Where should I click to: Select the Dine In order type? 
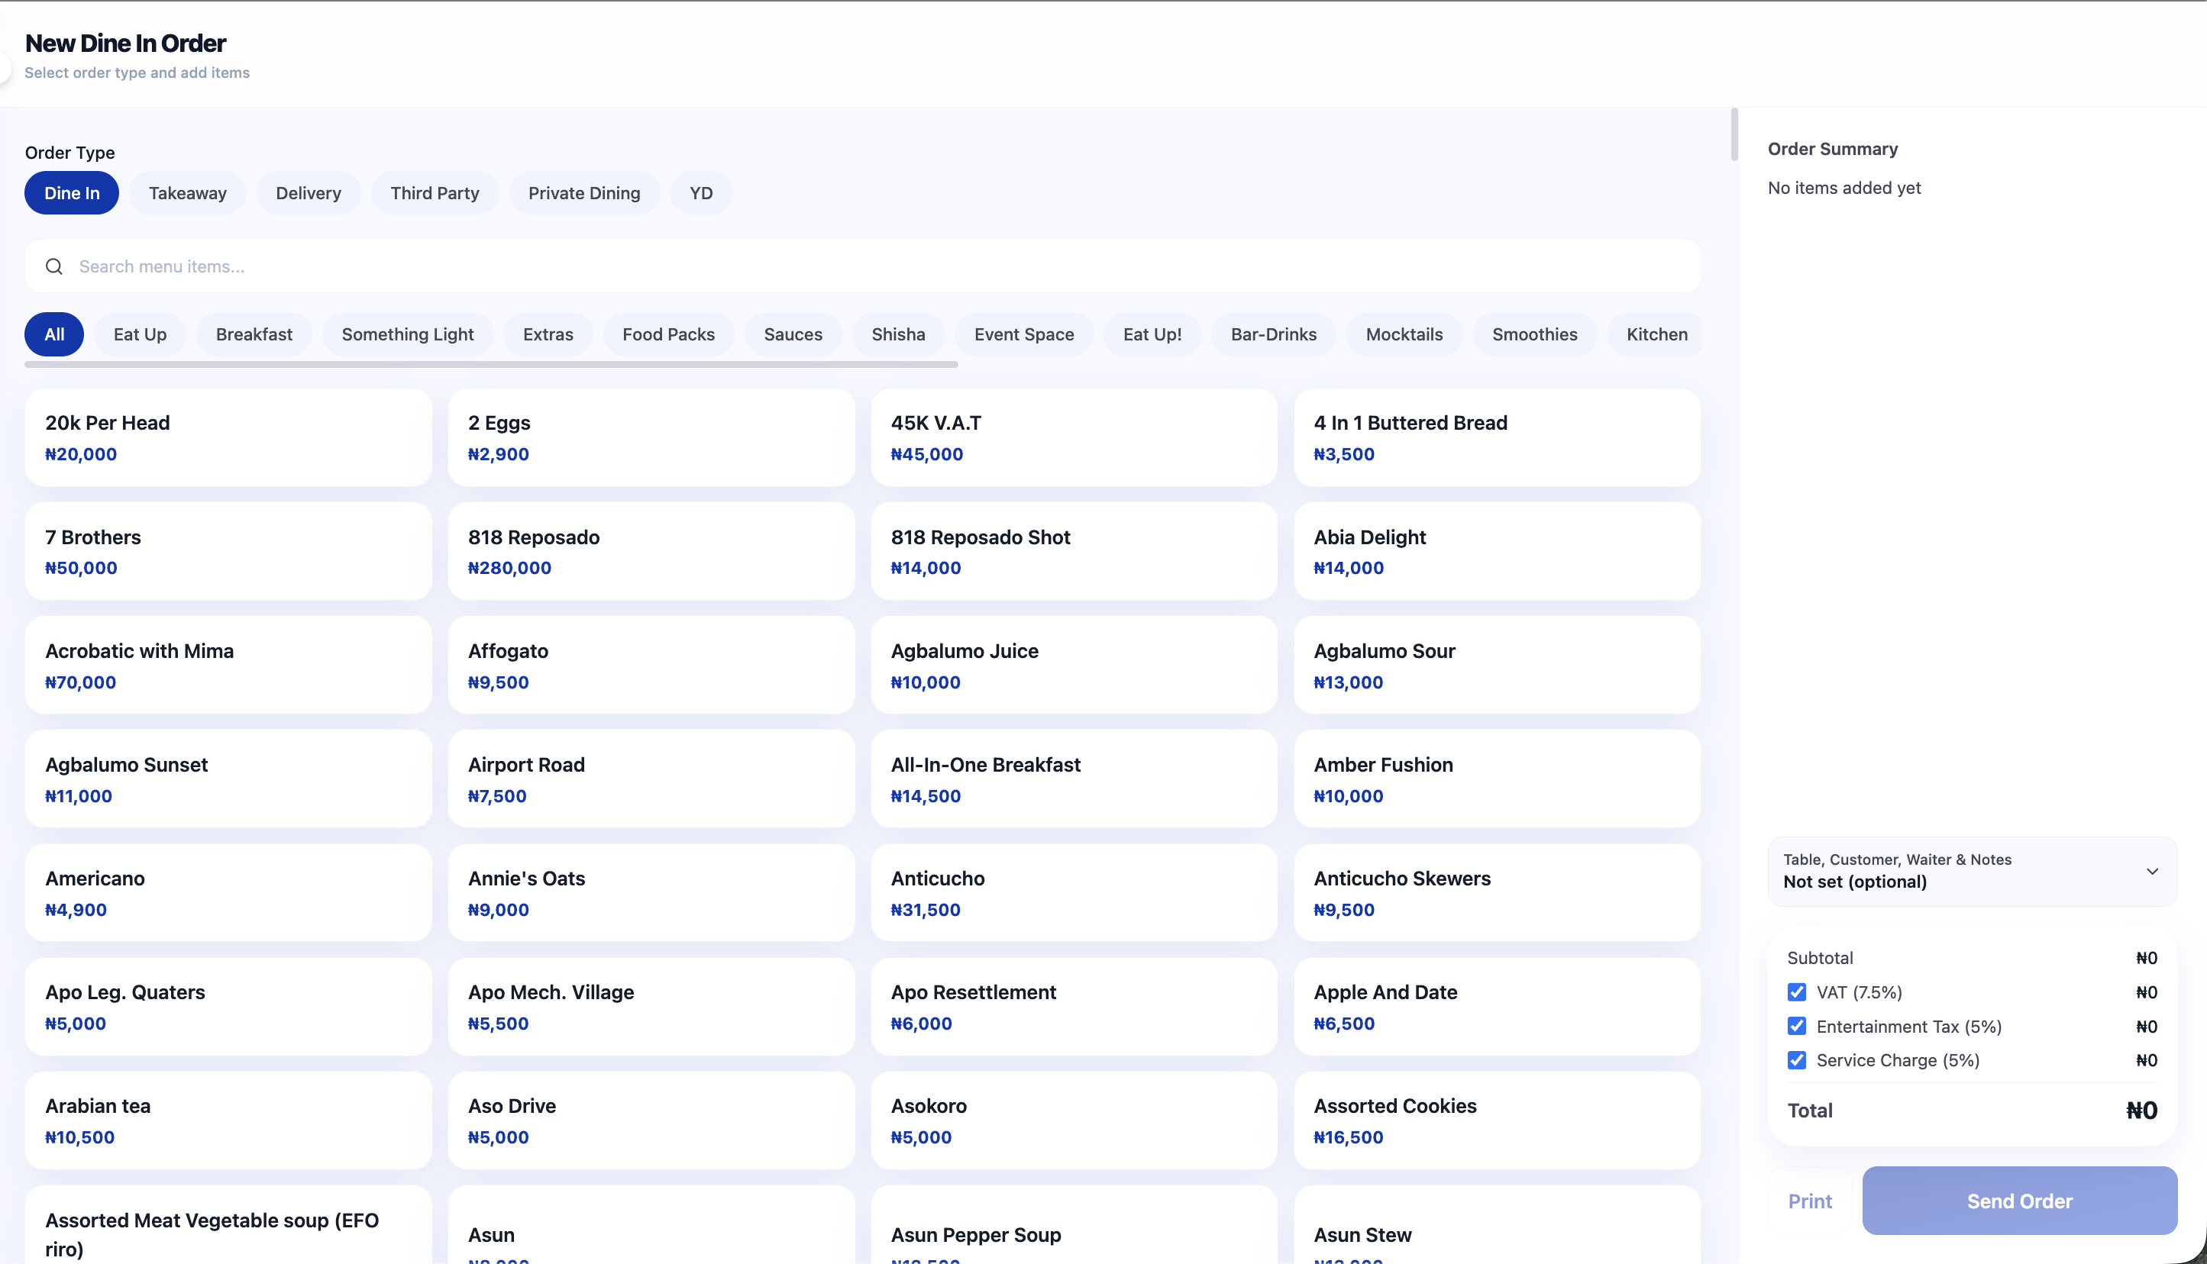72,192
